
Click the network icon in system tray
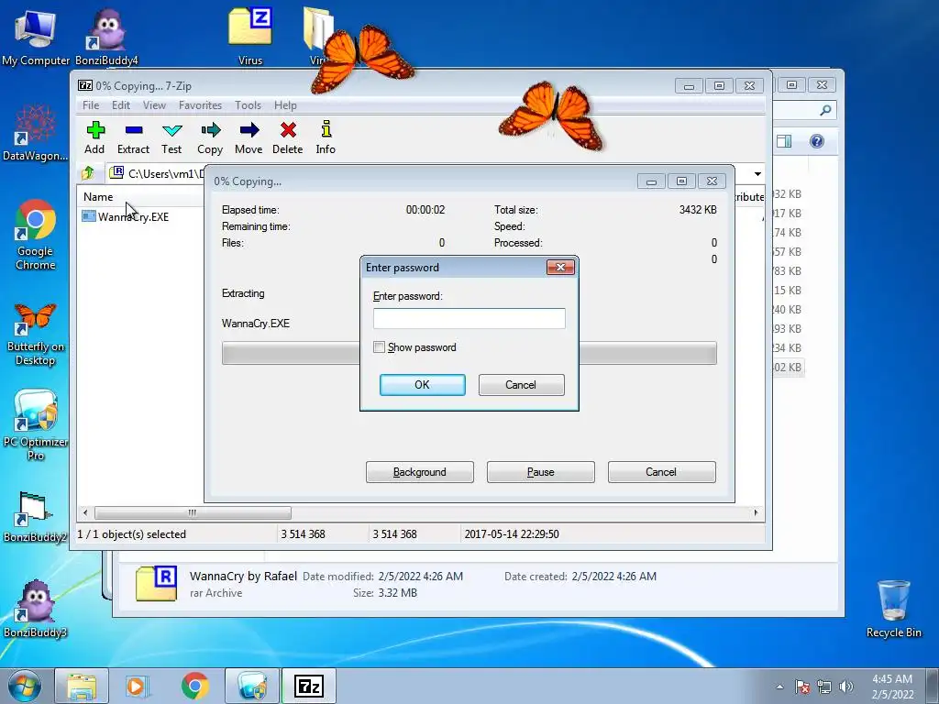coord(824,687)
